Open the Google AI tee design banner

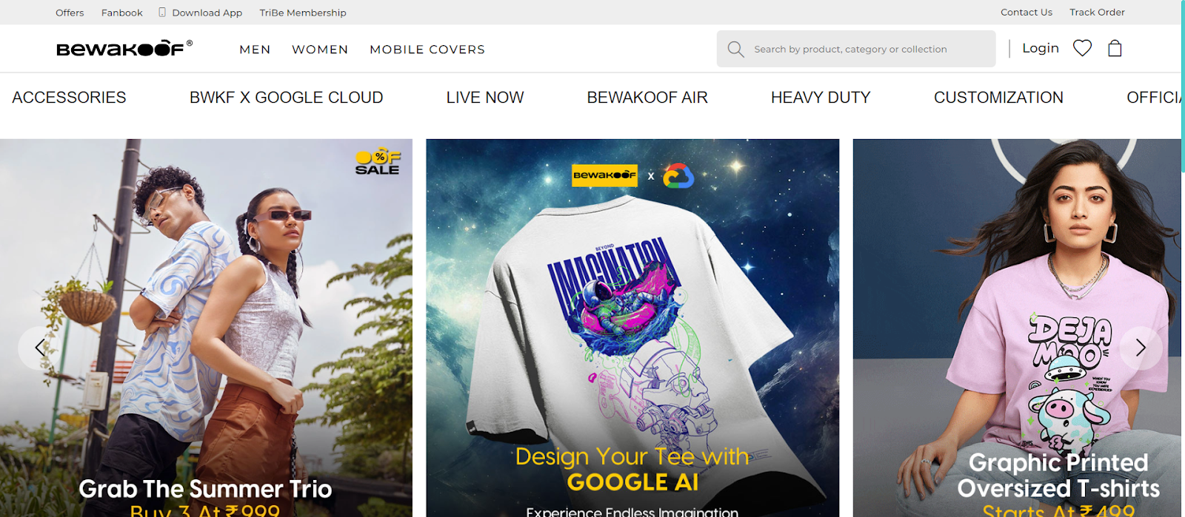pyautogui.click(x=632, y=325)
